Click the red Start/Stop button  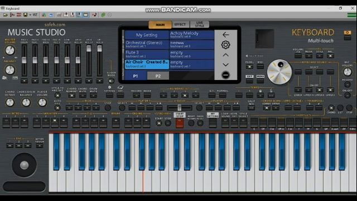pos(180,123)
